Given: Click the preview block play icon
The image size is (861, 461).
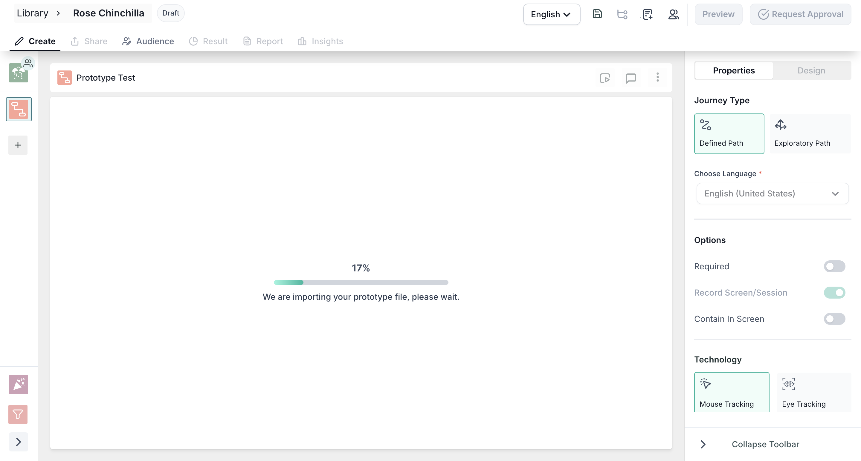Looking at the screenshot, I should click(x=605, y=78).
